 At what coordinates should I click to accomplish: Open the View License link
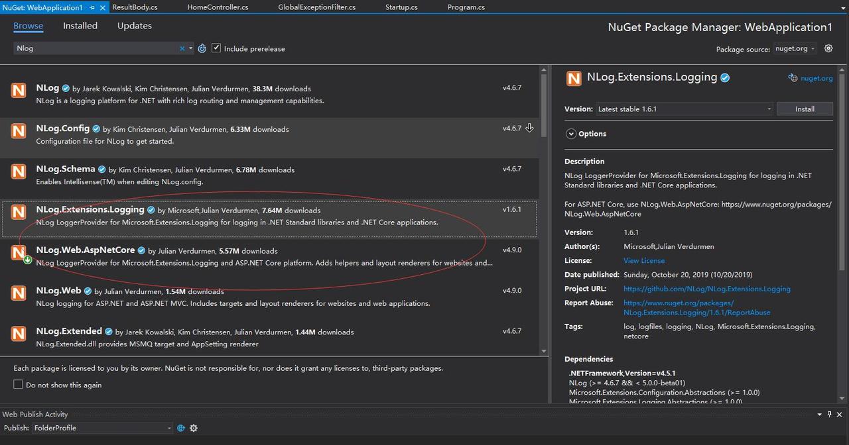(x=644, y=261)
